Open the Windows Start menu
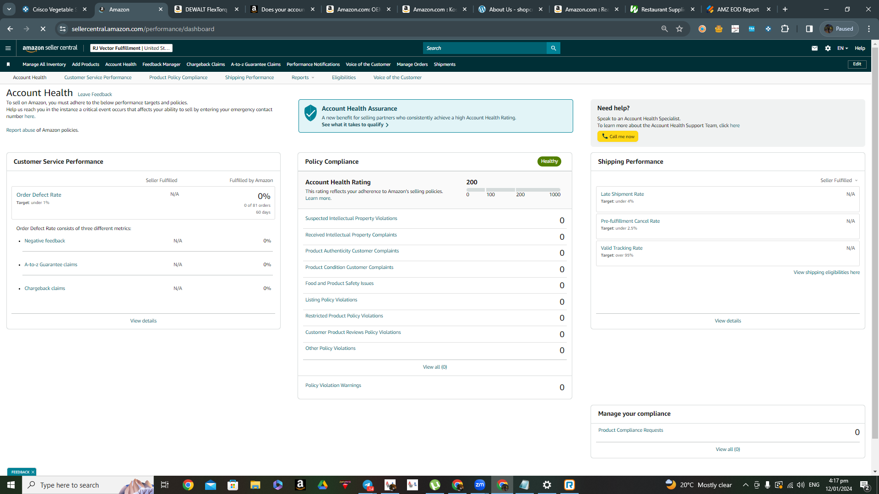The width and height of the screenshot is (879, 494). point(11,485)
